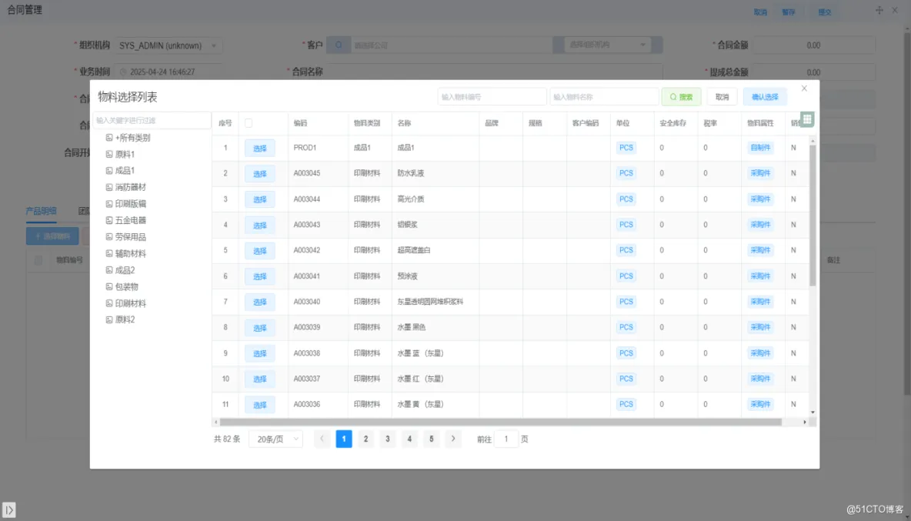
Task: Click PCS unit tag in 防水乳液 row
Action: (626, 173)
